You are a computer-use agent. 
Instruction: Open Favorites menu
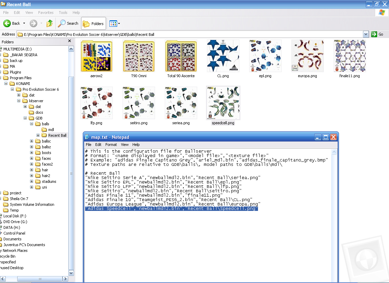pos(46,13)
